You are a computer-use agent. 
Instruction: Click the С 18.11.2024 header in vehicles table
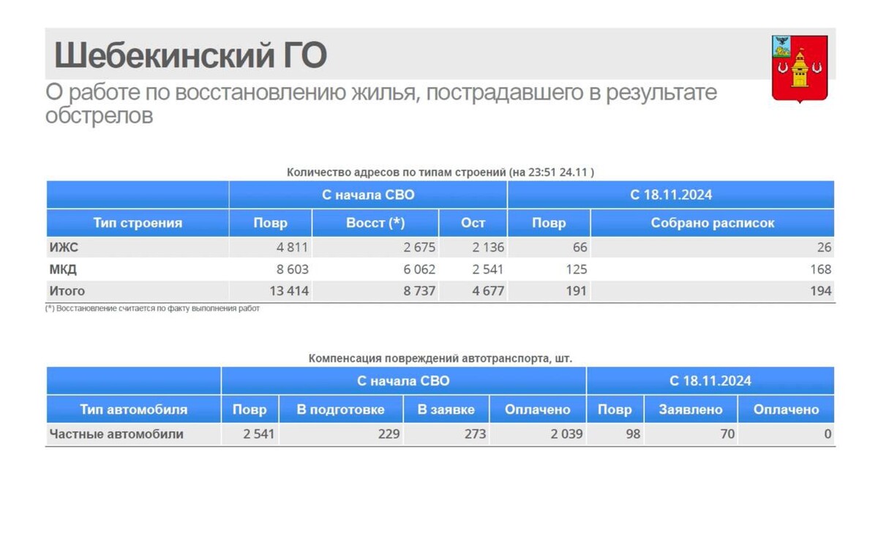[x=710, y=381]
